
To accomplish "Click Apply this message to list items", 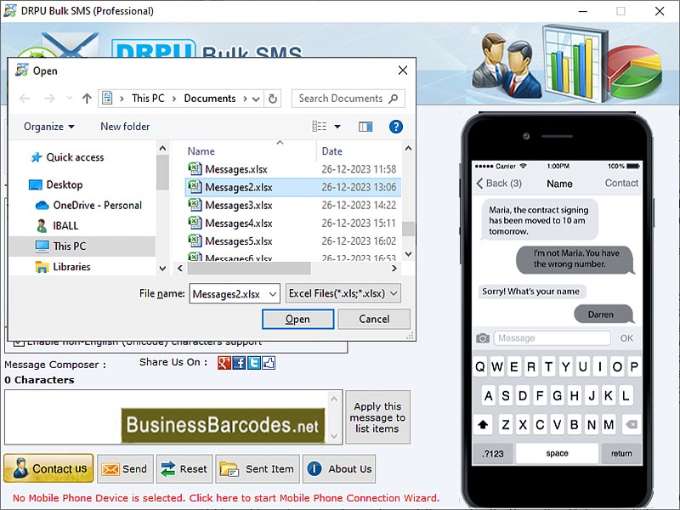I will click(377, 417).
